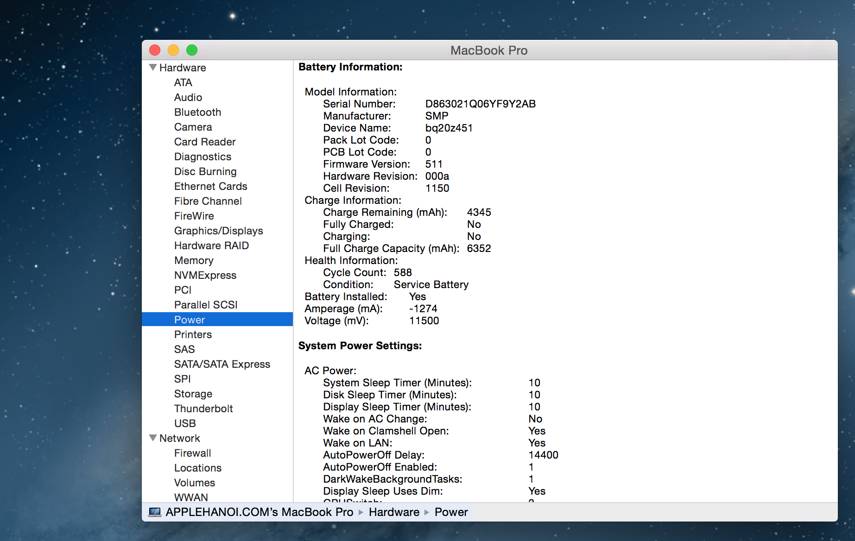Click the yellow minimize window button
Screen dimensions: 855x541
[173, 50]
